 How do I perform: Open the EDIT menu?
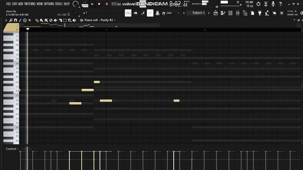[15, 4]
